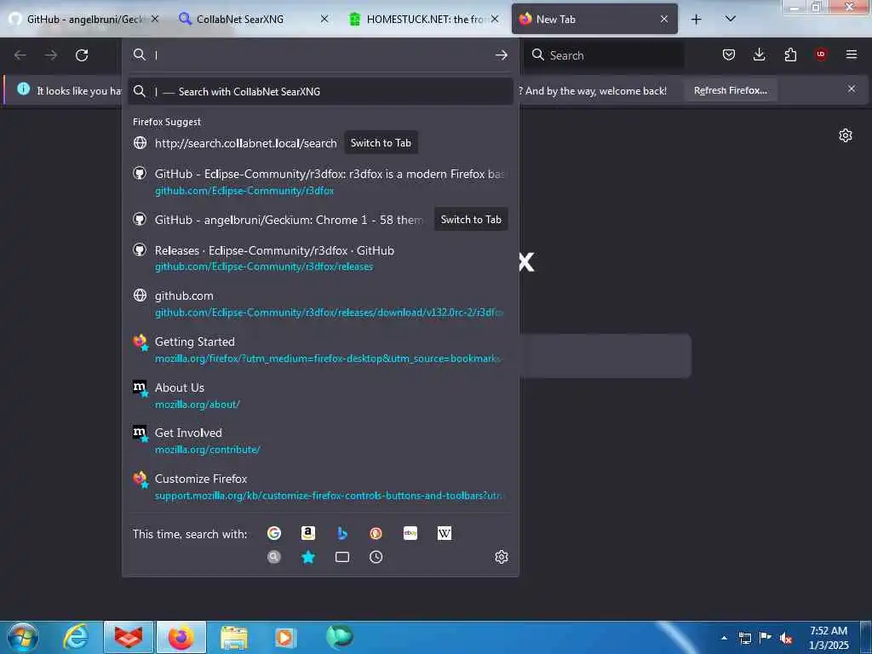Image resolution: width=872 pixels, height=654 pixels.
Task: Open the red fox app in taskbar
Action: point(129,637)
